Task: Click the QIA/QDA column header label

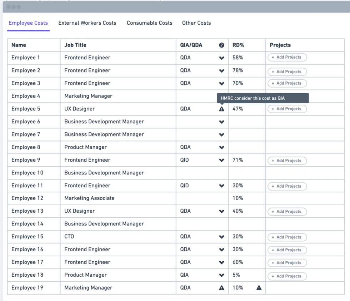Action: click(x=191, y=45)
